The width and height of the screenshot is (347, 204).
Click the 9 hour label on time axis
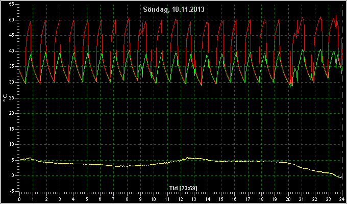140,199
